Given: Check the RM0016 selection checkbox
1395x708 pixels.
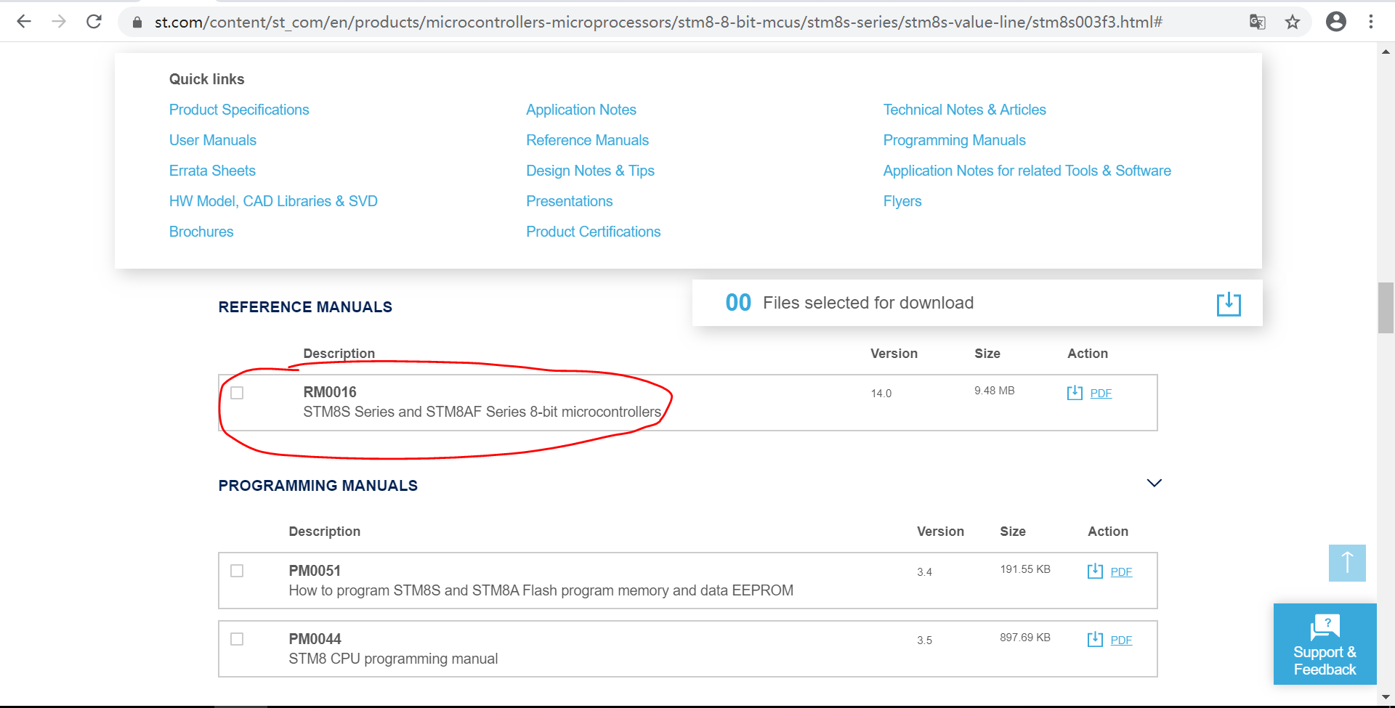Looking at the screenshot, I should coord(237,393).
